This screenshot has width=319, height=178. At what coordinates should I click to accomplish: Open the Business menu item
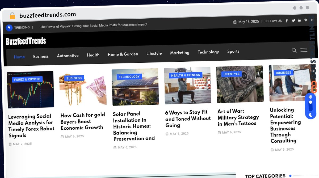coord(41,56)
